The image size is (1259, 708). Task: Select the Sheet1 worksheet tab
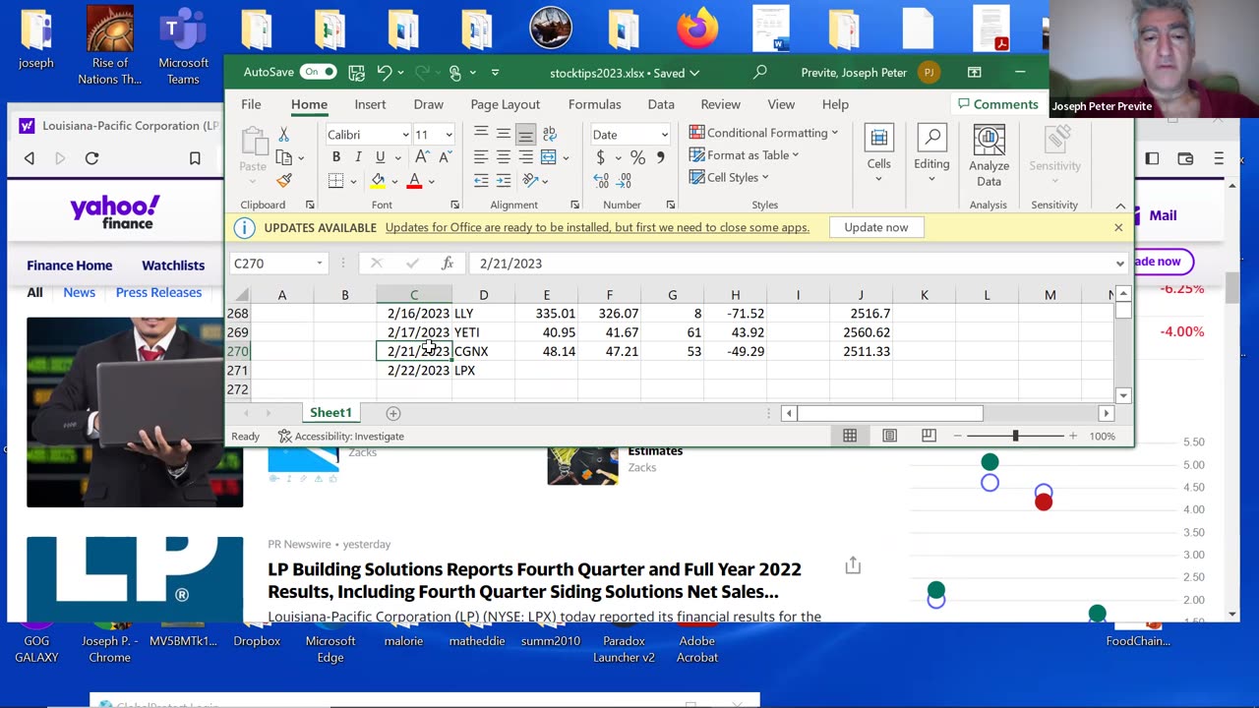pyautogui.click(x=330, y=413)
